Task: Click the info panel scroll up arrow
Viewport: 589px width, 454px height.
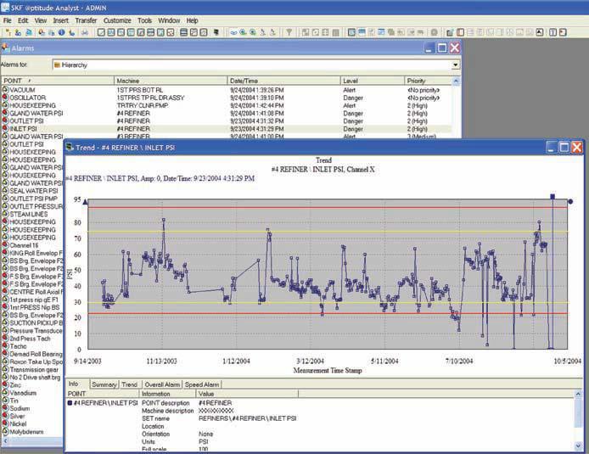Action: (x=579, y=394)
